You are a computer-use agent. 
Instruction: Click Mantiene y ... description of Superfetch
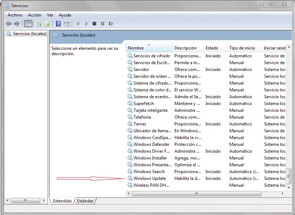(187, 104)
